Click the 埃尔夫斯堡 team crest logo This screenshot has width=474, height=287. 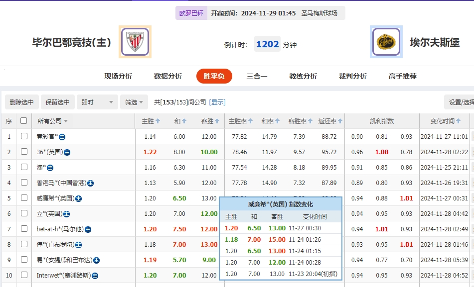click(386, 42)
